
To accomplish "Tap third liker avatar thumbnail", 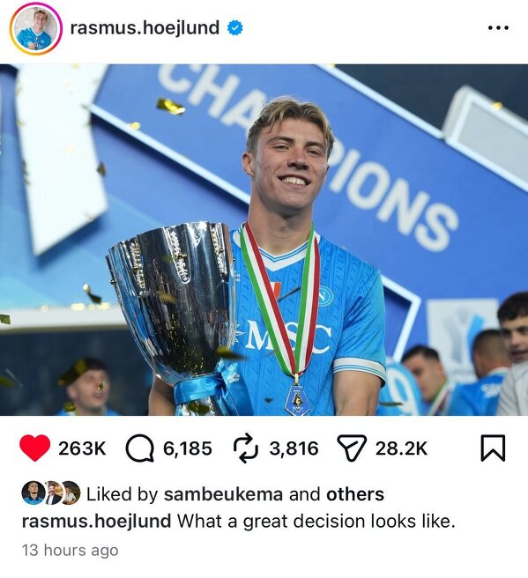I will (71, 493).
